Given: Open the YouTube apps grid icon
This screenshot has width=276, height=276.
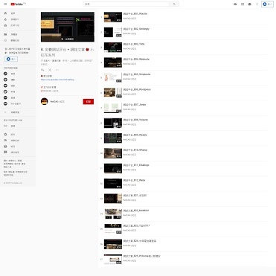Looking at the screenshot, I should [x=243, y=4].
